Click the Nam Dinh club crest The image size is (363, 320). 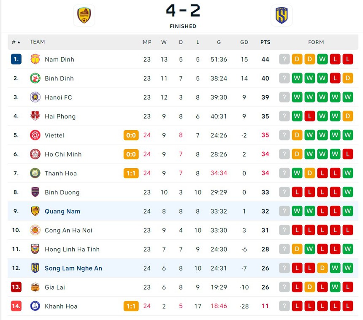(x=35, y=59)
